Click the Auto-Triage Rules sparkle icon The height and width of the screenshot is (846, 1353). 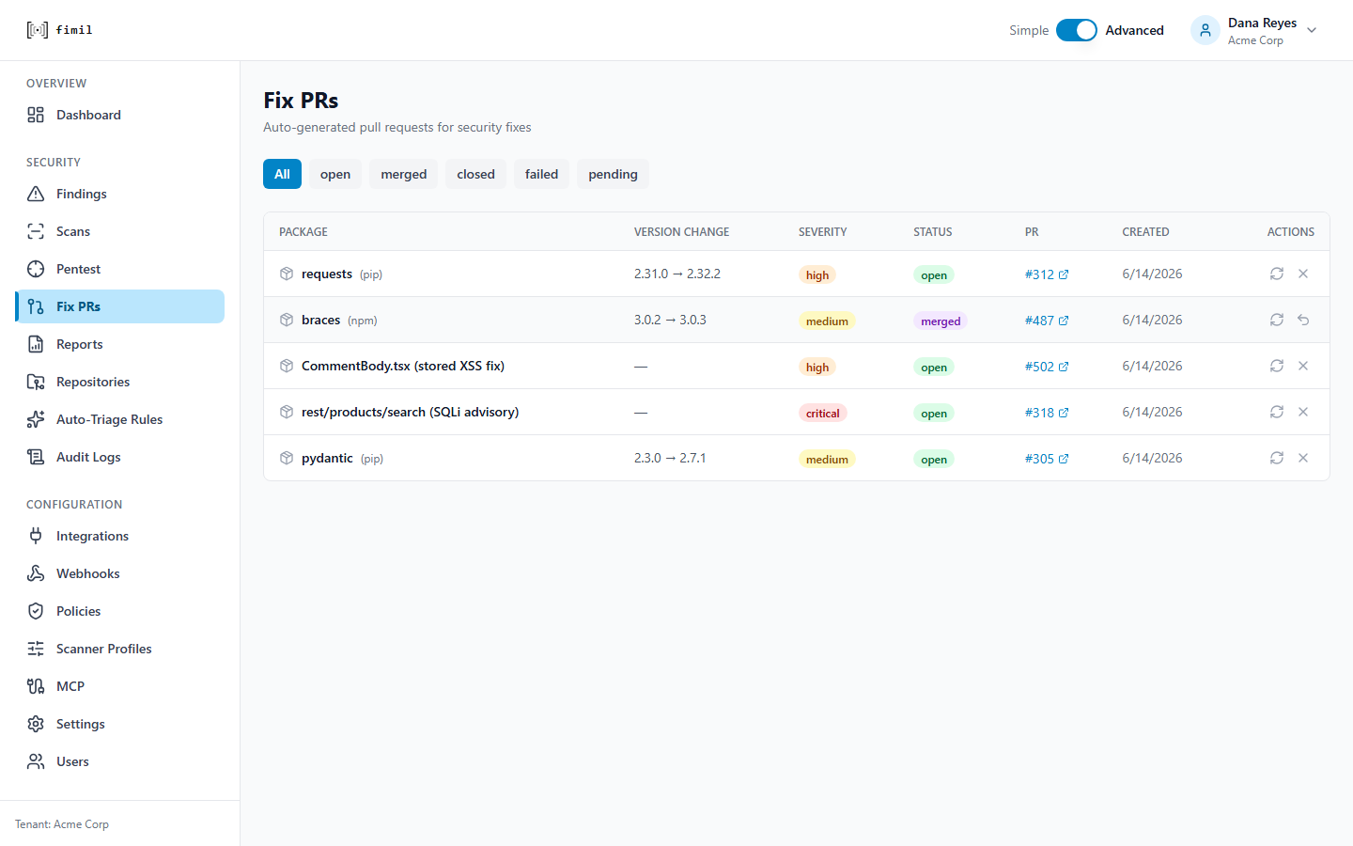(36, 419)
